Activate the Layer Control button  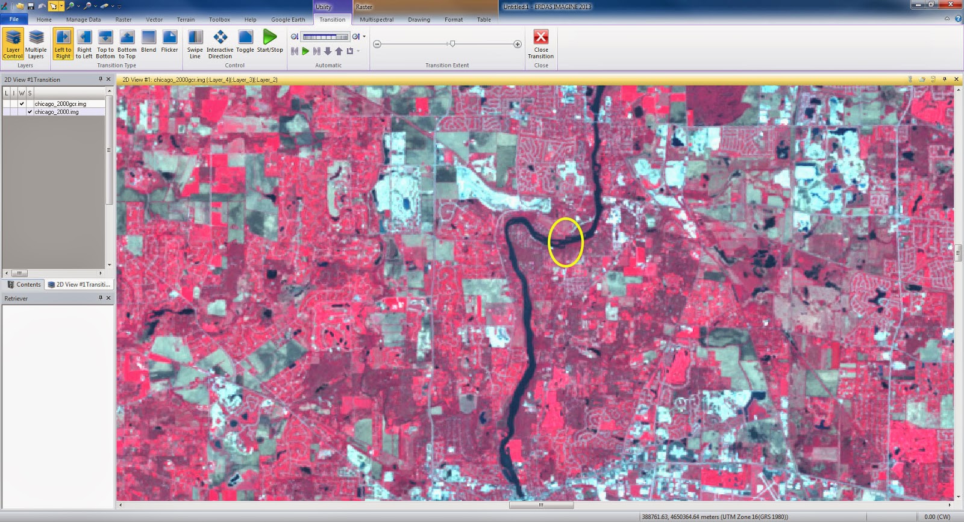(x=13, y=44)
